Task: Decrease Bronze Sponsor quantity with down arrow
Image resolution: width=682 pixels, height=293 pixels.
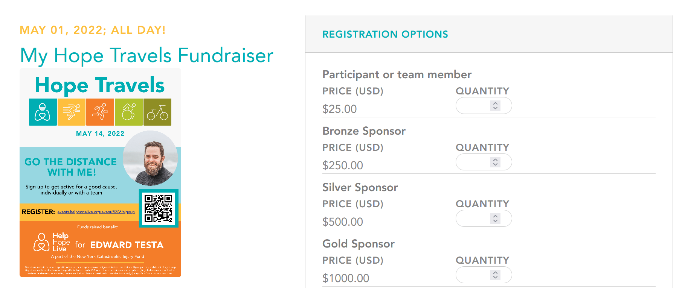Action: pos(496,164)
